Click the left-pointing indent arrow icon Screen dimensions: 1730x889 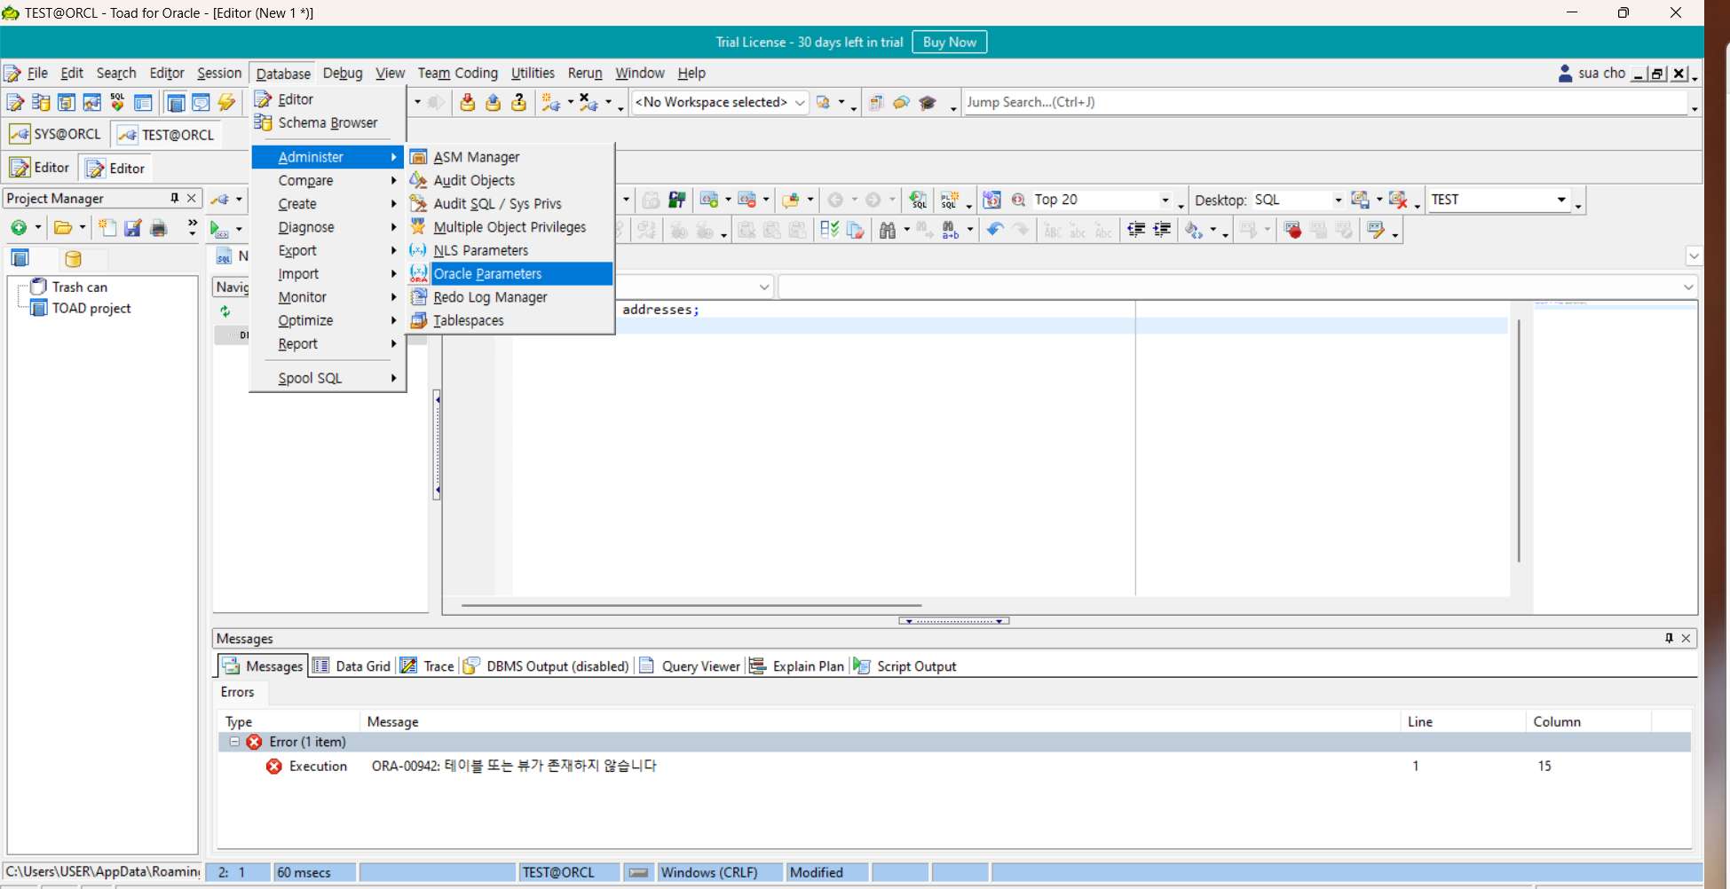(1136, 231)
